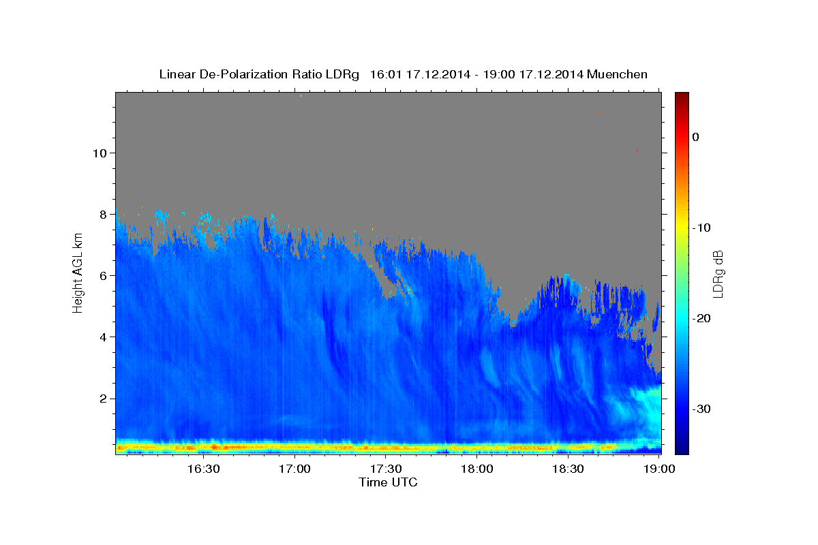Click the start time '16:01 17.12.2014' in the title
The height and width of the screenshot is (545, 818).
[419, 74]
